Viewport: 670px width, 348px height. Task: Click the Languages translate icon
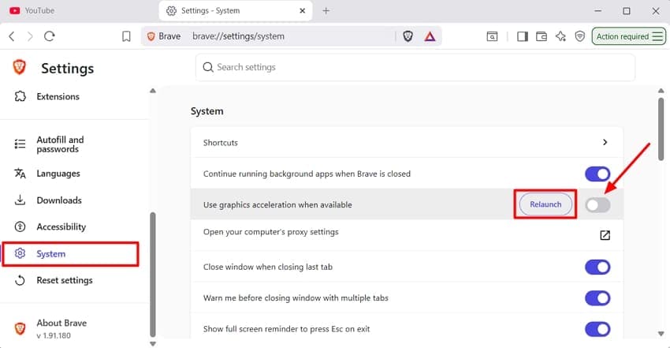20,173
